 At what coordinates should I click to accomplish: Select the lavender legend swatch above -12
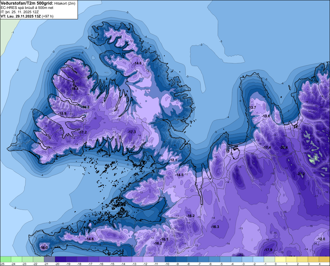pyautogui.click(x=148, y=259)
